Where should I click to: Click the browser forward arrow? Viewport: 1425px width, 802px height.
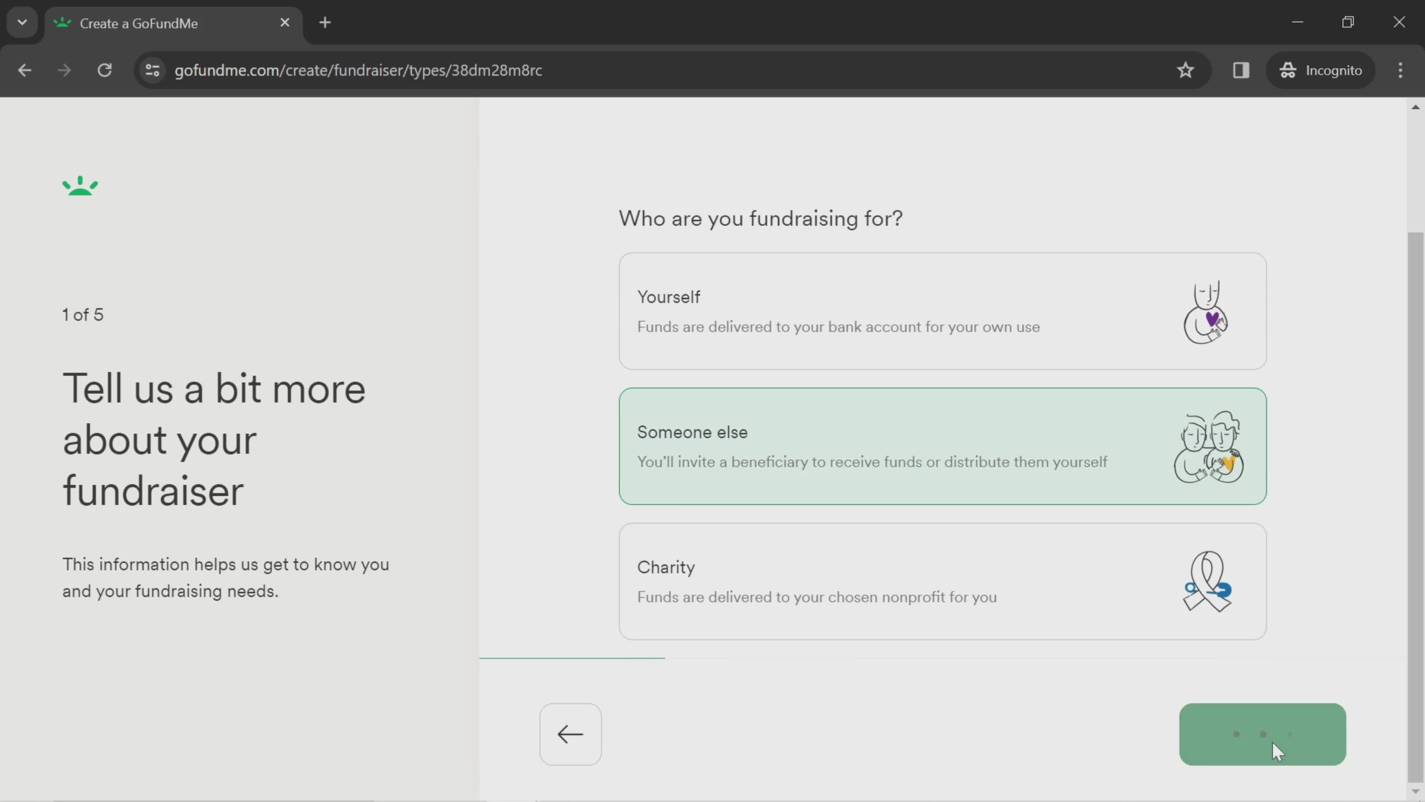pos(64,70)
